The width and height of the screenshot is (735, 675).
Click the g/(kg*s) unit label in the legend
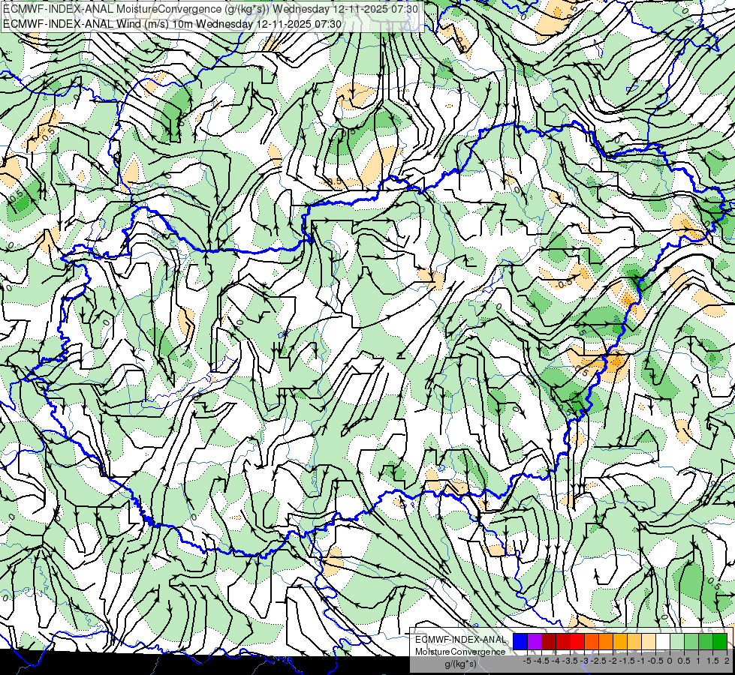[460, 664]
